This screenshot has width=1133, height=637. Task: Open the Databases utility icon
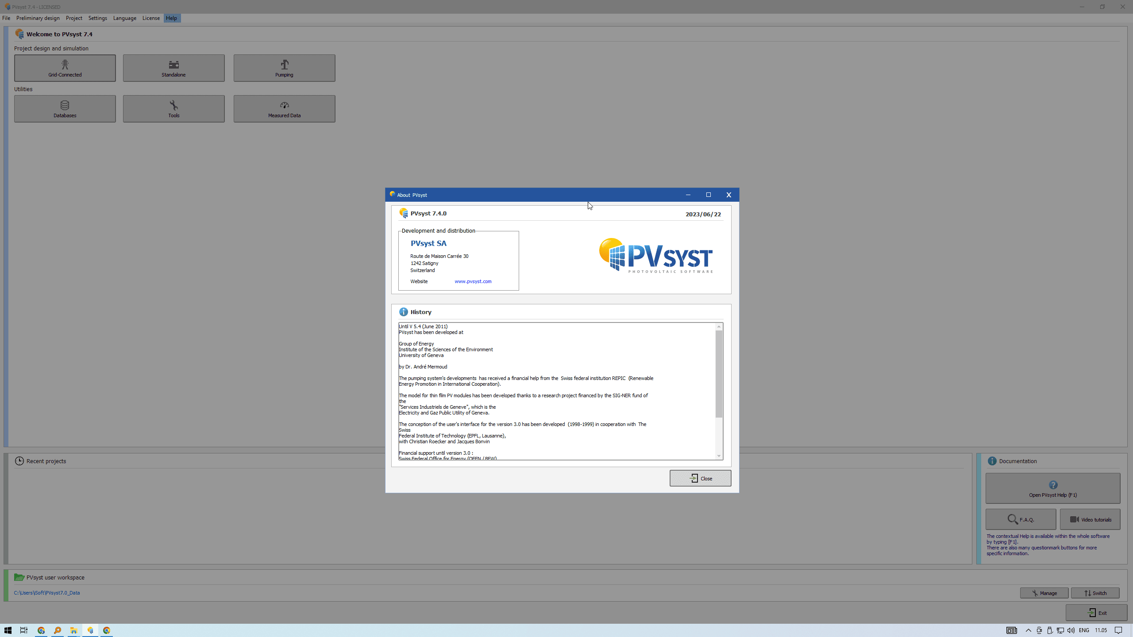[x=65, y=106]
